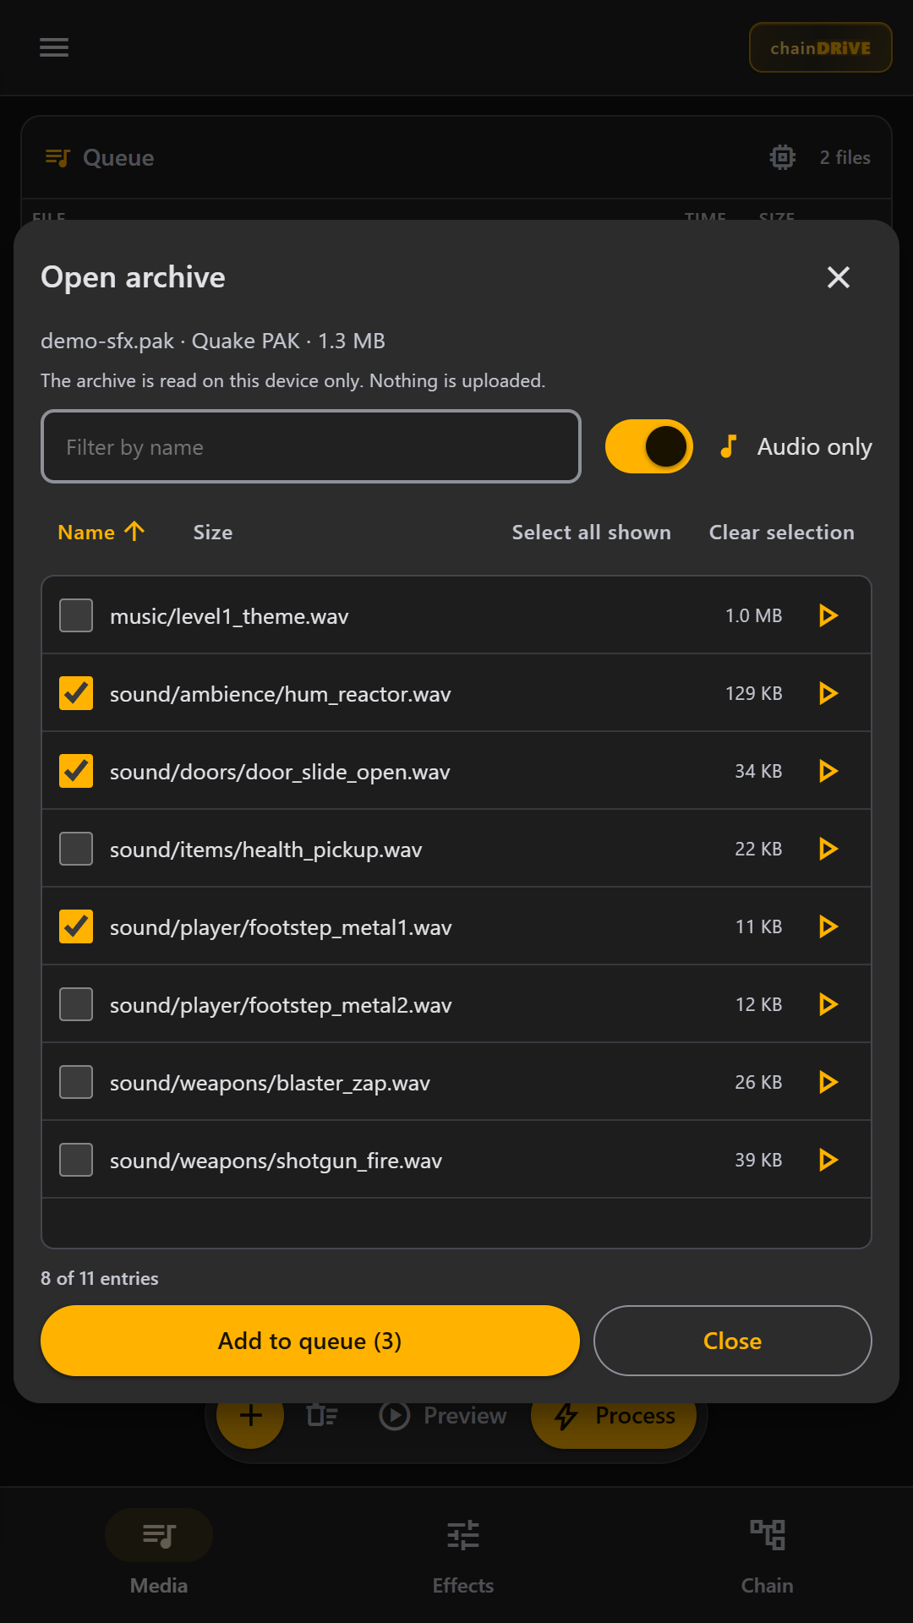Open the hamburger menu
The height and width of the screenshot is (1623, 913).
(x=54, y=47)
